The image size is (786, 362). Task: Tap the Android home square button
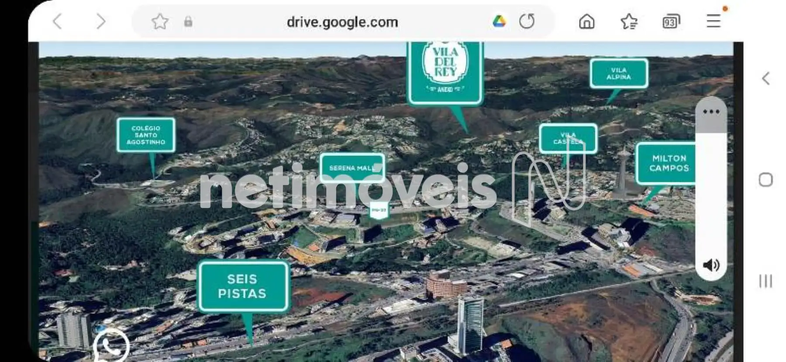click(765, 180)
